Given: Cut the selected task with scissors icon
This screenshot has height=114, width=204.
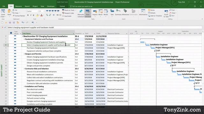Looking at the screenshot, I should [x=15, y=10].
